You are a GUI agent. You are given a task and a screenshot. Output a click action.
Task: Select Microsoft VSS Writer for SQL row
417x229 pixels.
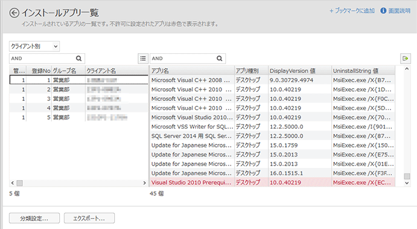(273, 126)
